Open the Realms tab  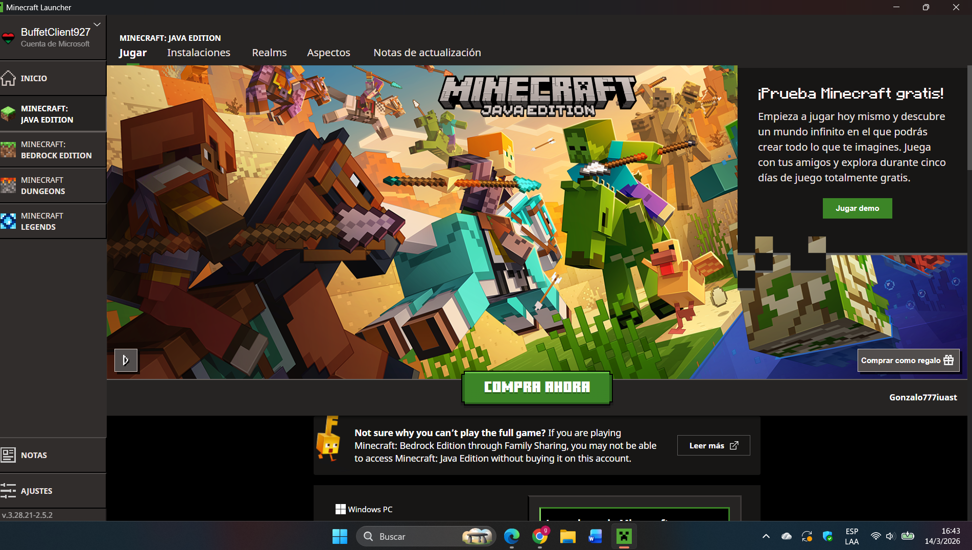(x=269, y=53)
